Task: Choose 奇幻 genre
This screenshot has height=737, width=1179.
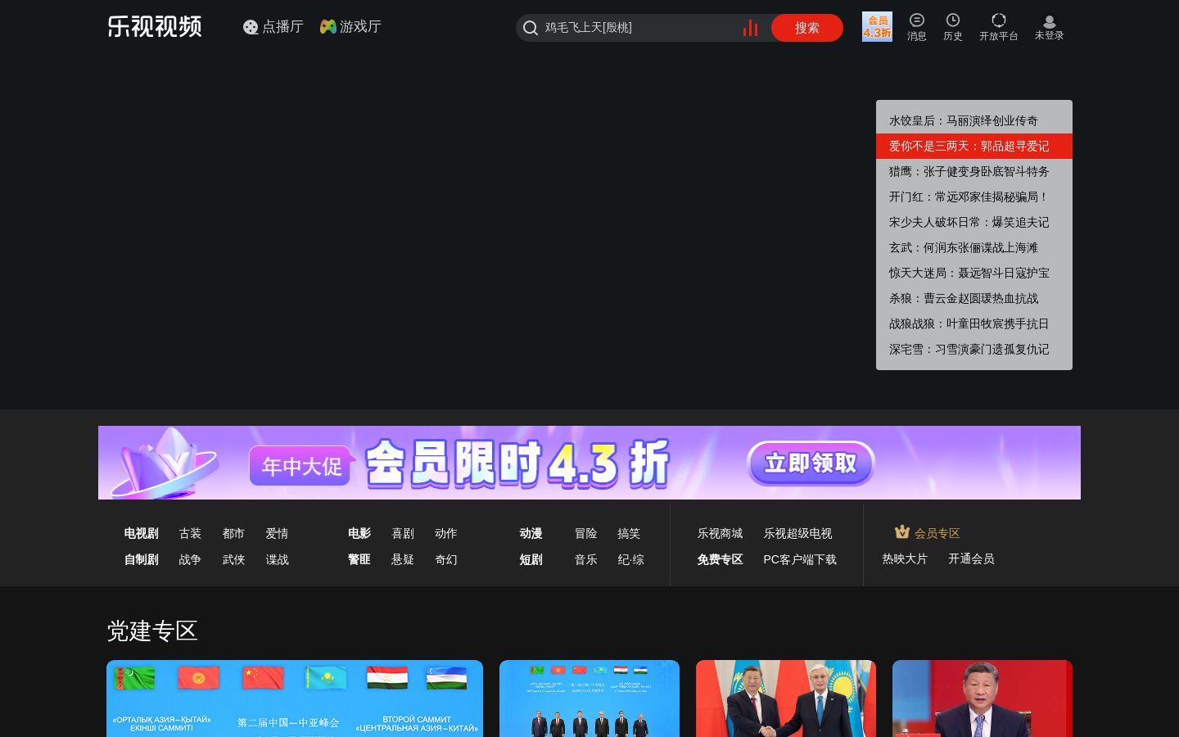Action: click(446, 559)
